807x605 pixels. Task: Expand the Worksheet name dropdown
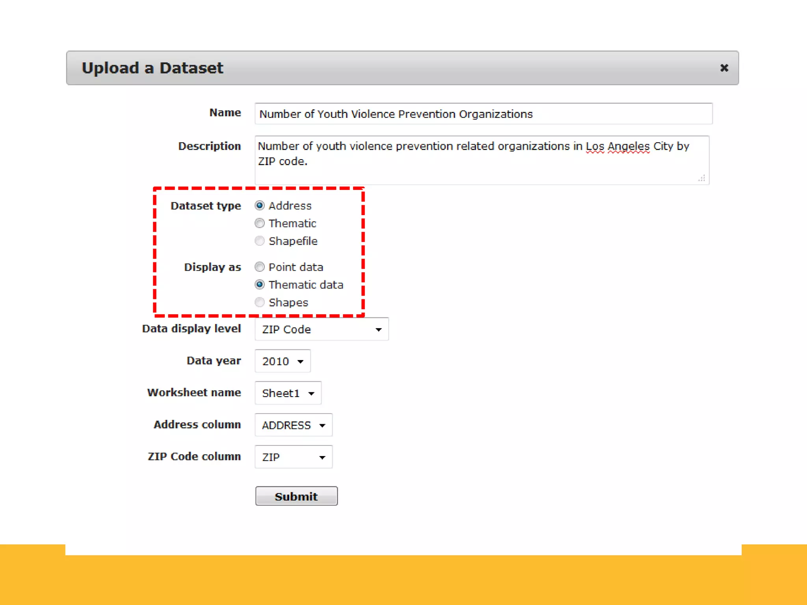288,393
